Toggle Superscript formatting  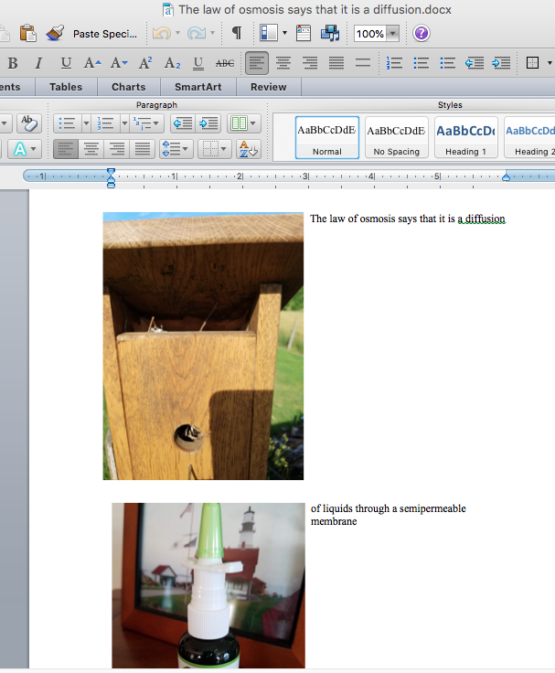pos(145,63)
